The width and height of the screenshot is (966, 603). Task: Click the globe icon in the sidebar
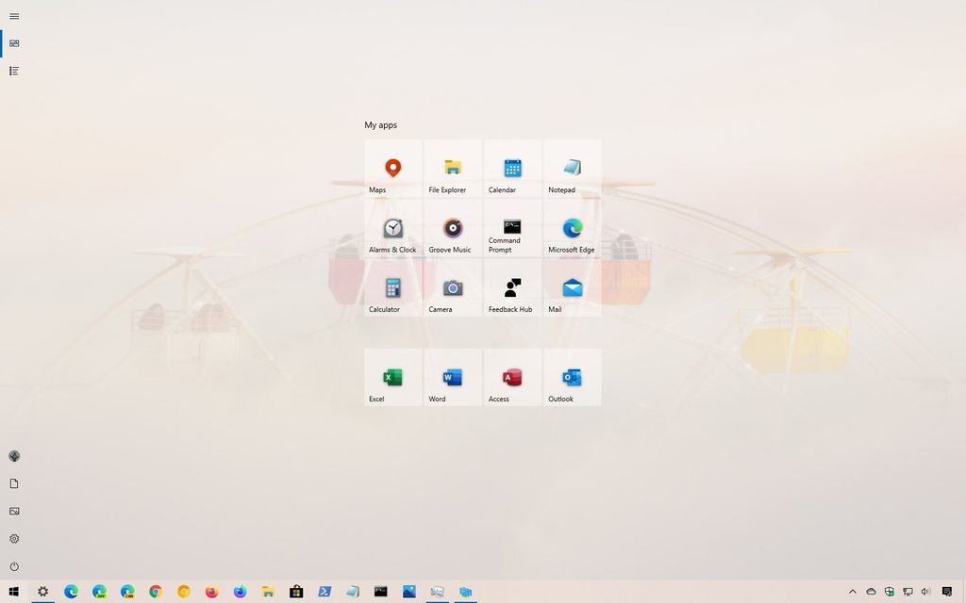(x=13, y=456)
